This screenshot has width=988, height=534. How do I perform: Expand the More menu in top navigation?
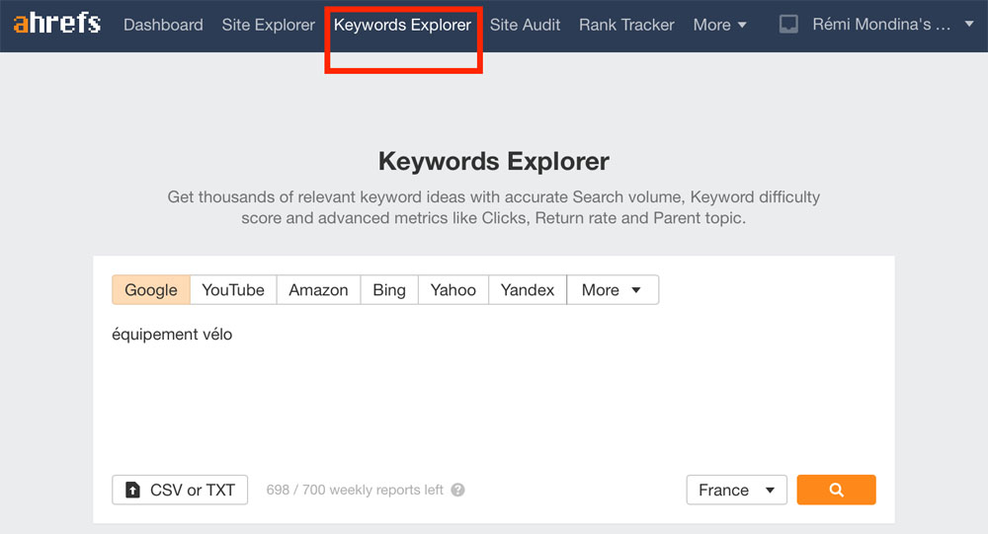pyautogui.click(x=719, y=25)
